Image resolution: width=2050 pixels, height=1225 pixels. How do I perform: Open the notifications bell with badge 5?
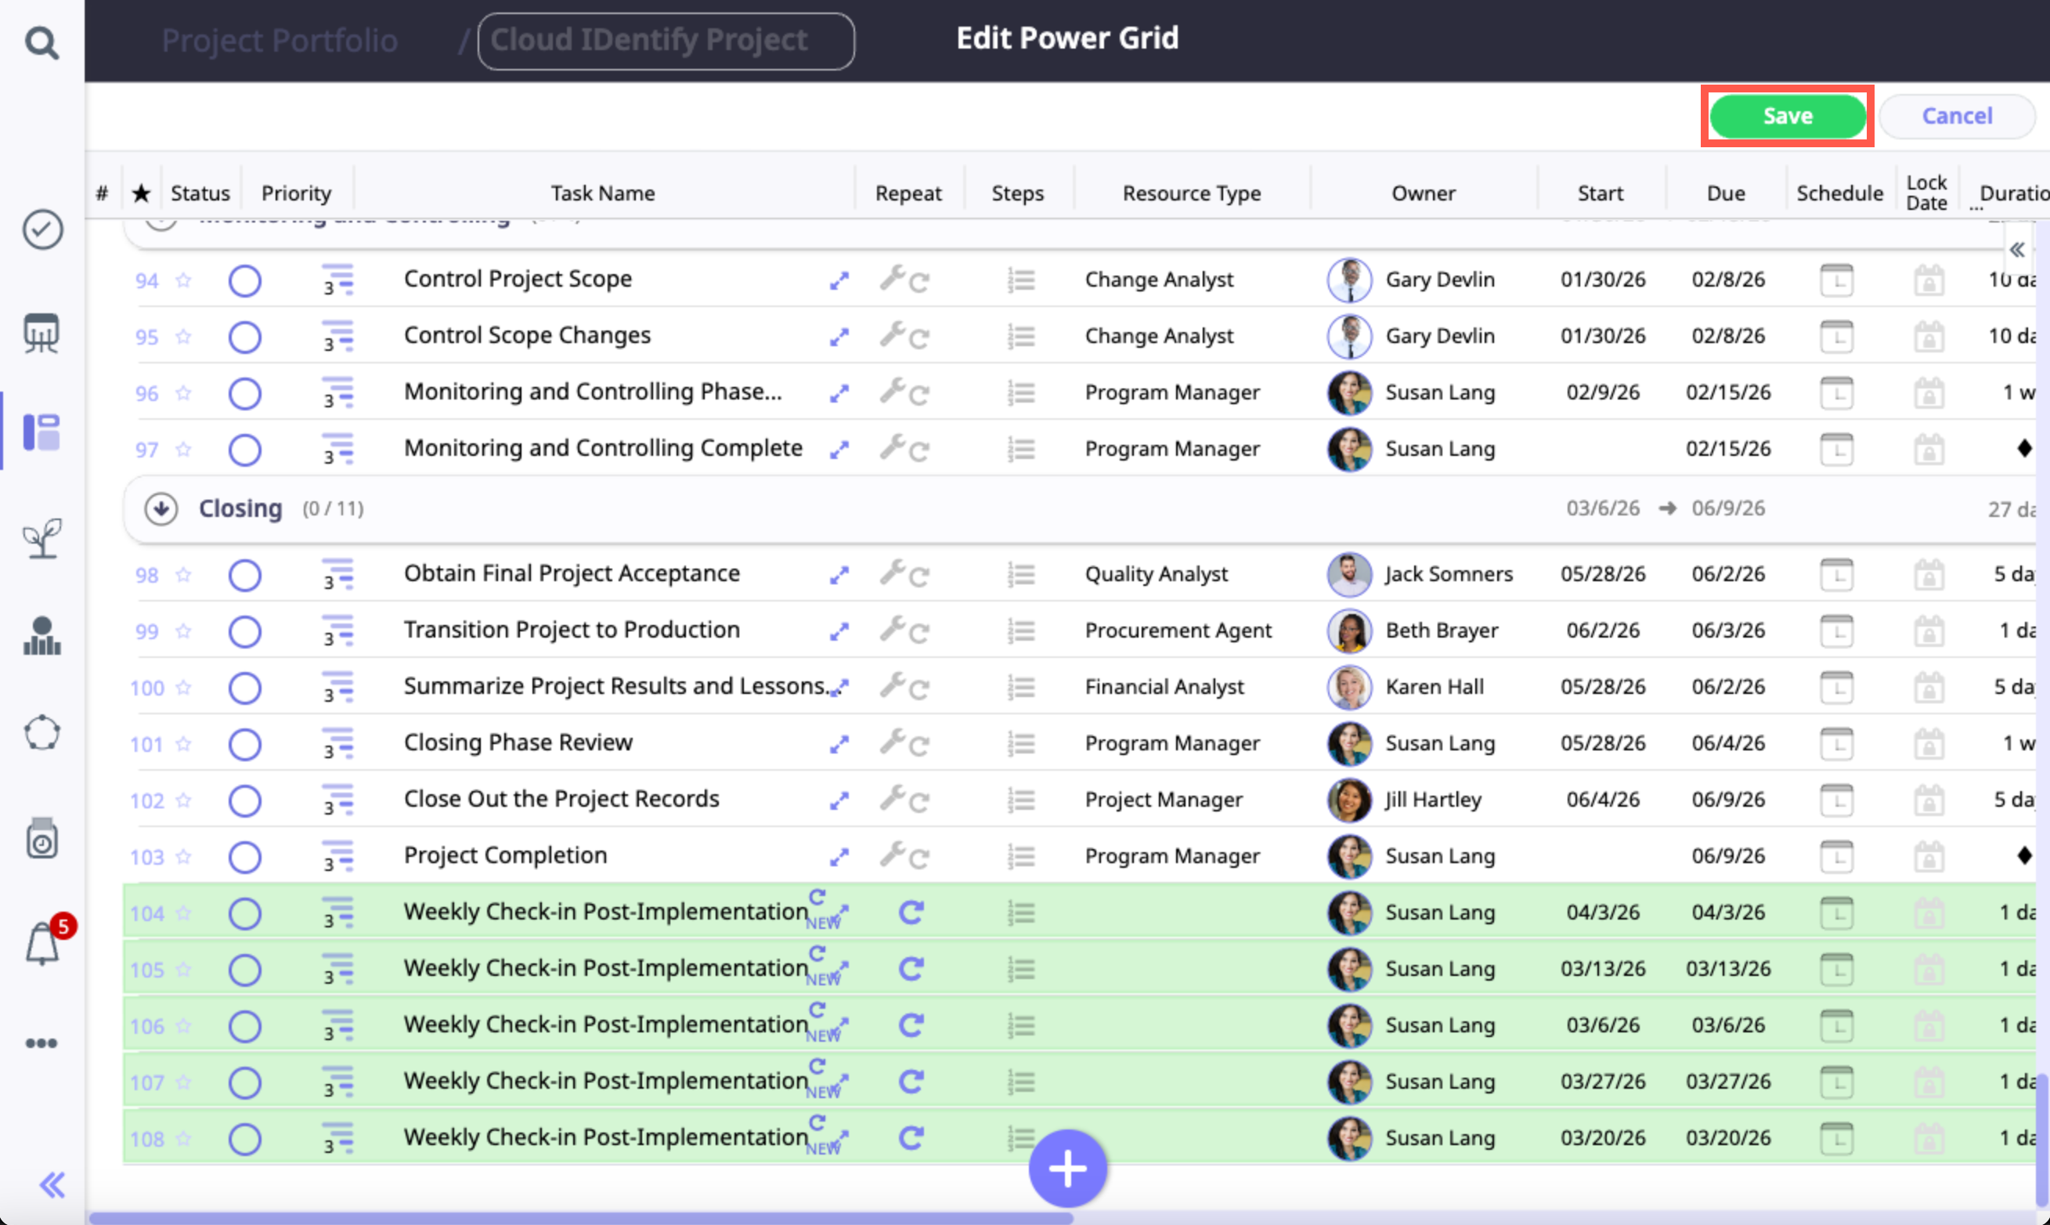pyautogui.click(x=43, y=944)
